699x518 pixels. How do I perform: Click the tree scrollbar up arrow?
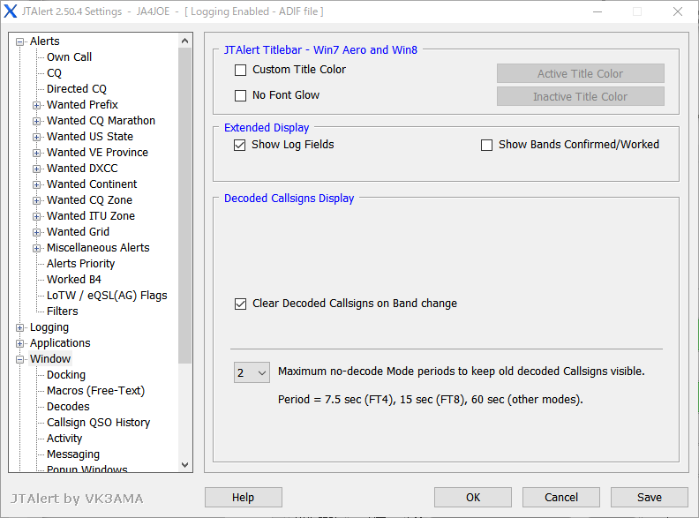(x=185, y=41)
